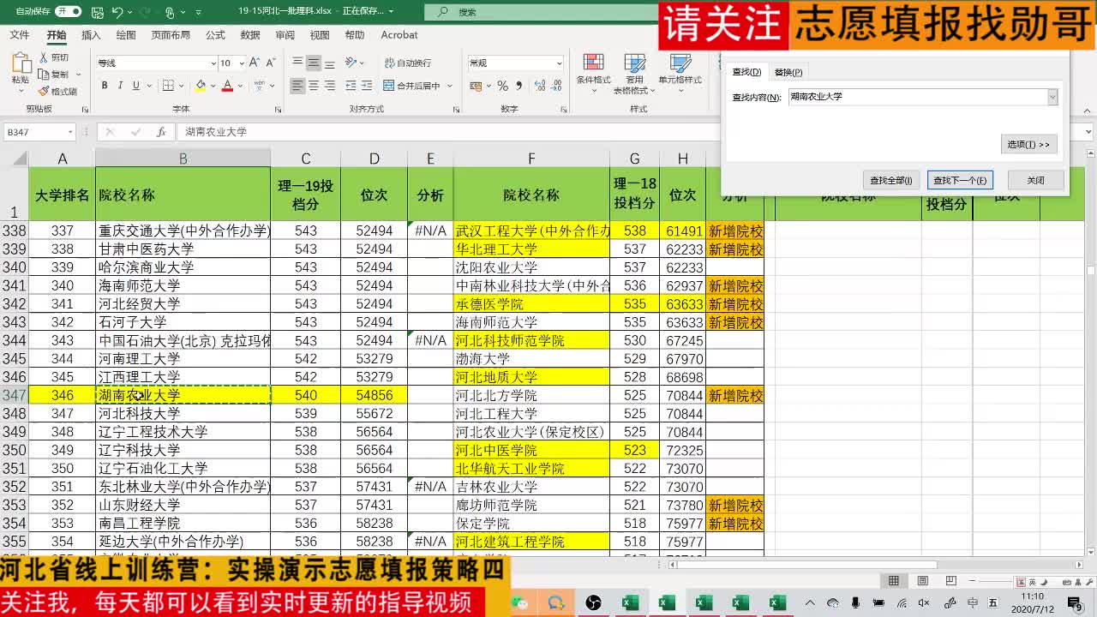
Task: Switch to 替换(P) tab in Find dialog
Action: pos(788,72)
